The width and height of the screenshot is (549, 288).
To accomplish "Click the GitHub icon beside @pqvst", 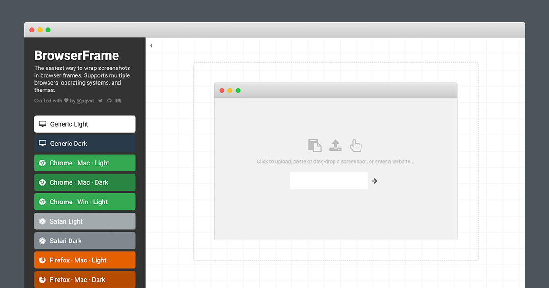I will point(109,101).
